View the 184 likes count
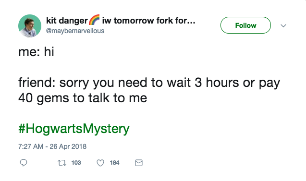The image size is (306, 181). point(114,163)
